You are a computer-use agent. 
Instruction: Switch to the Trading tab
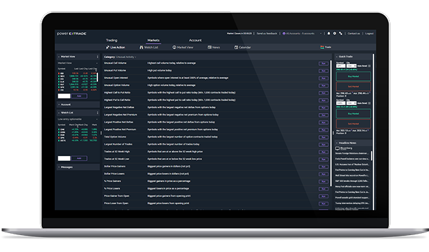pyautogui.click(x=112, y=40)
